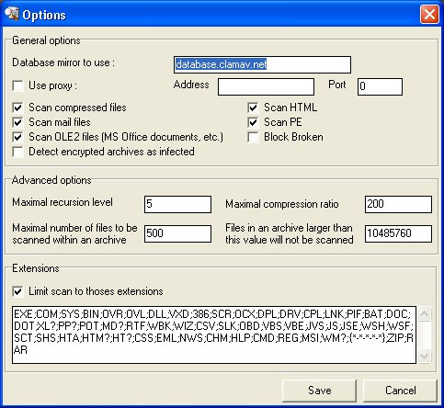Viewport: 444px width, 408px height.
Task: Click the 'Maximal recursion level' label
Action: (63, 202)
